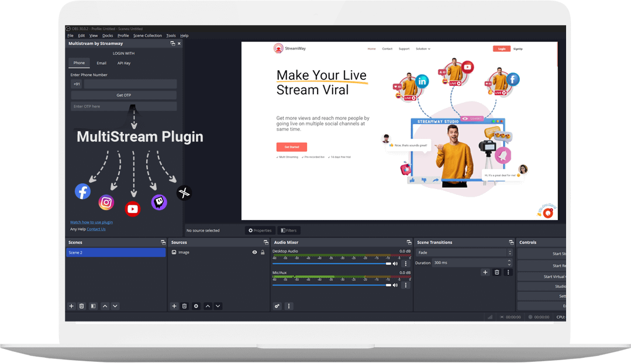The width and height of the screenshot is (631, 363).
Task: Remove selected scene with trash icon
Action: click(x=82, y=306)
